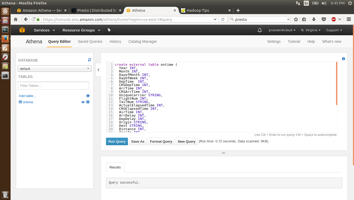Click the Firefox URL address bar

pyautogui.click(x=127, y=19)
